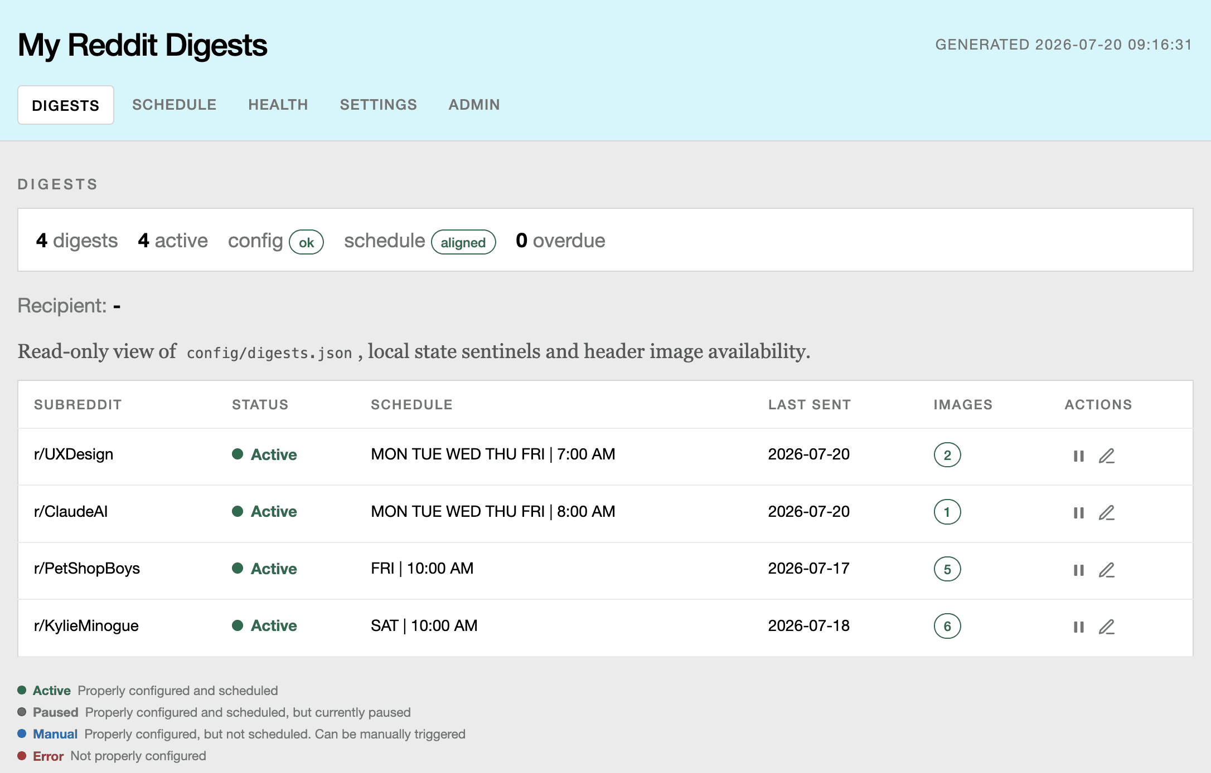Open the Health tab
This screenshot has width=1211, height=773.
(278, 105)
